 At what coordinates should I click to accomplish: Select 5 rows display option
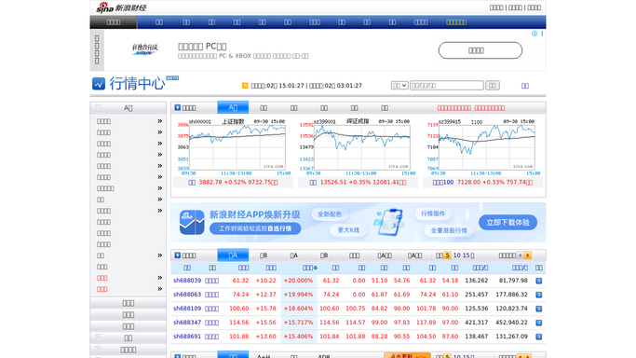point(447,255)
